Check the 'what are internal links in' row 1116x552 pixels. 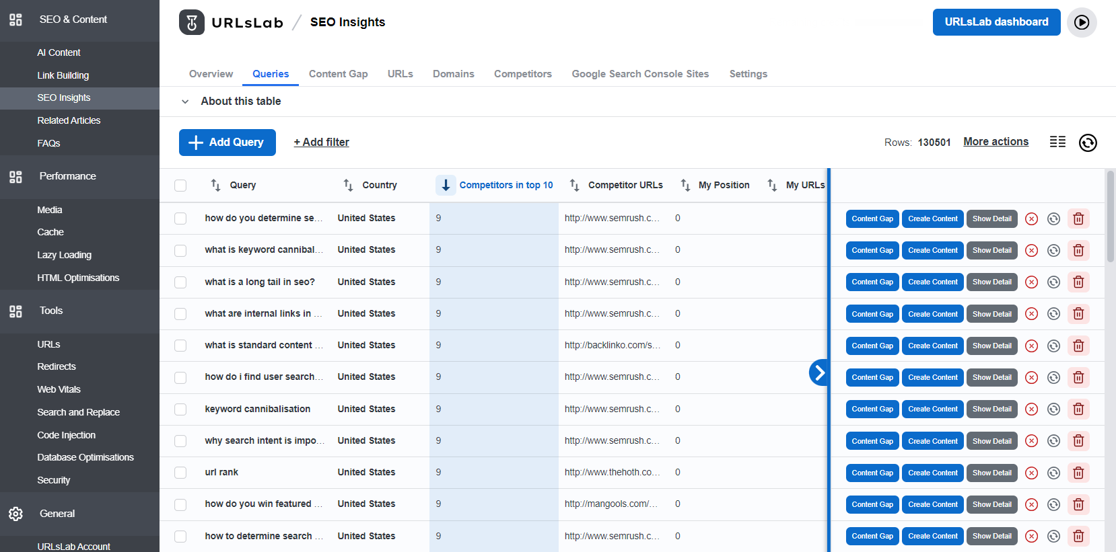(180, 314)
